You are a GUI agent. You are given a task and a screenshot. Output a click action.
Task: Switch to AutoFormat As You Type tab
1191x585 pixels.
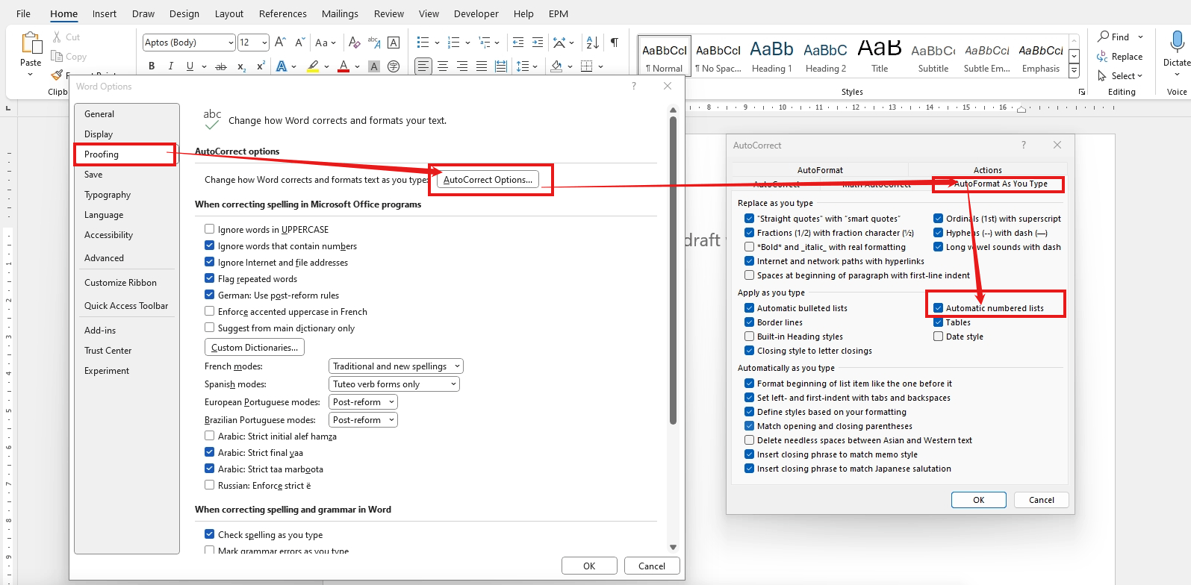(1000, 184)
